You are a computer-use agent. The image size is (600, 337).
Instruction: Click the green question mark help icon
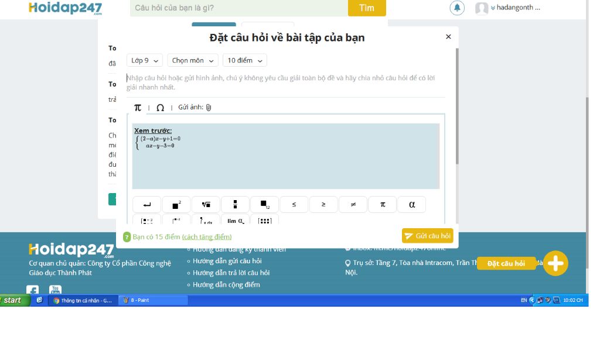click(127, 237)
